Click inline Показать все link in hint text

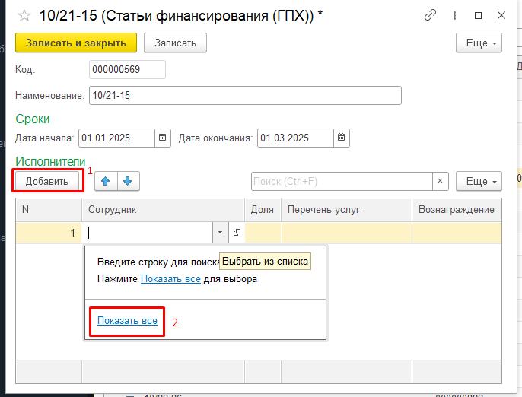(x=170, y=279)
